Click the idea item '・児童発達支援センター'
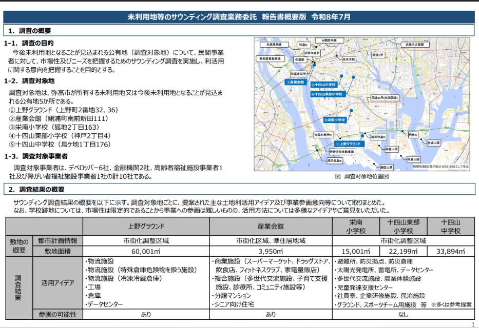The height and width of the screenshot is (328, 479). [363, 287]
